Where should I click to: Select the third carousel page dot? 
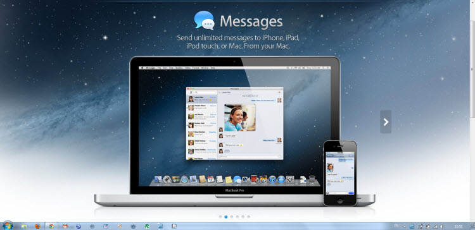point(232,217)
